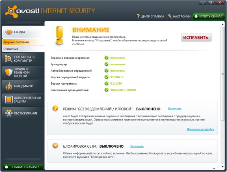Click the green up-arrow purchase icon
The height and width of the screenshot is (172, 227).
tap(196, 16)
